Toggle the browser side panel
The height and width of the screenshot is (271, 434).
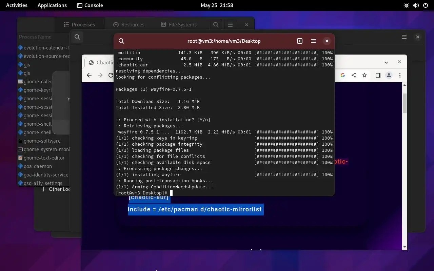tap(378, 75)
